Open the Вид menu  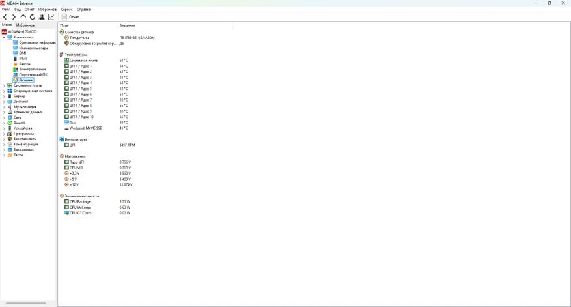point(18,10)
